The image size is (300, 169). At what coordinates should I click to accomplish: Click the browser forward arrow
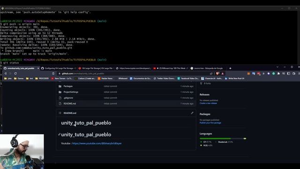(10, 74)
